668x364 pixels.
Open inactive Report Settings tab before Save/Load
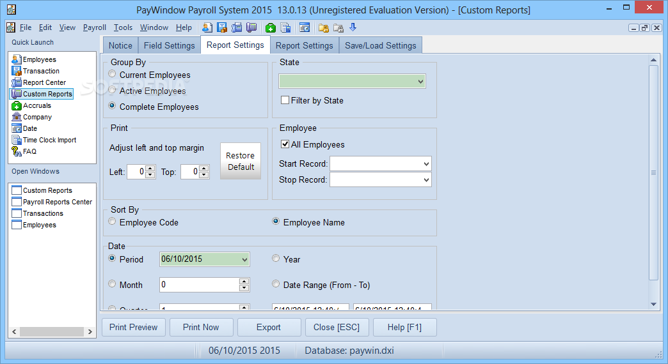click(304, 45)
